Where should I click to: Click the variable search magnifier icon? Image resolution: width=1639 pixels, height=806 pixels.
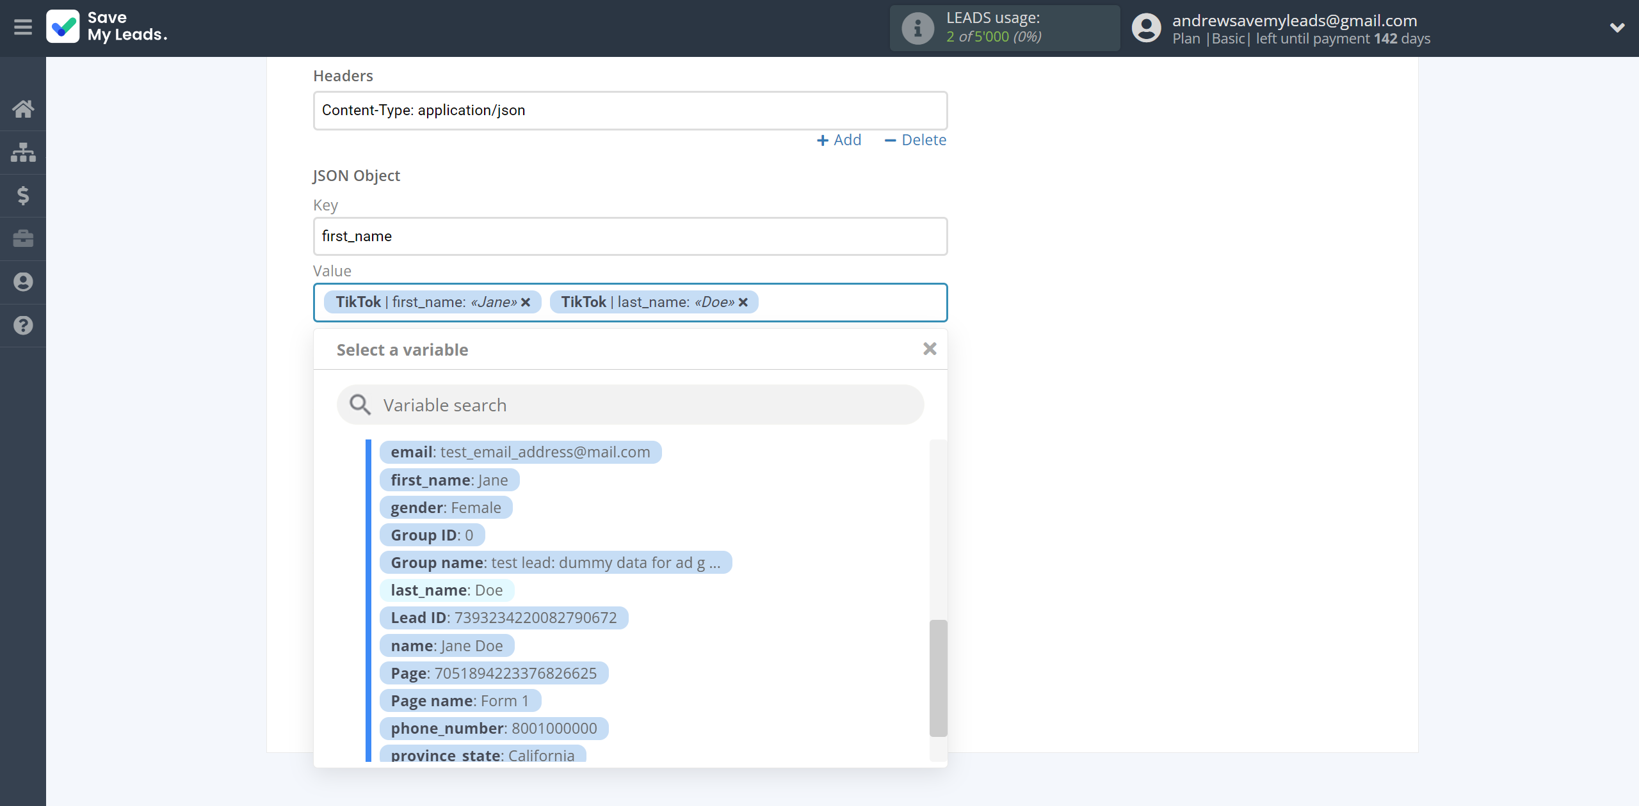tap(360, 405)
